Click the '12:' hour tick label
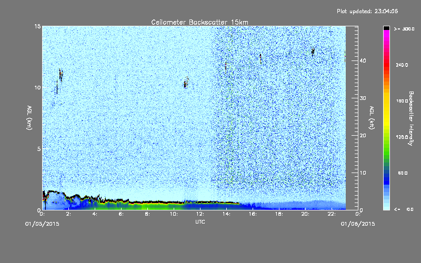Screen dimensions: 421x263 click(x=200, y=214)
